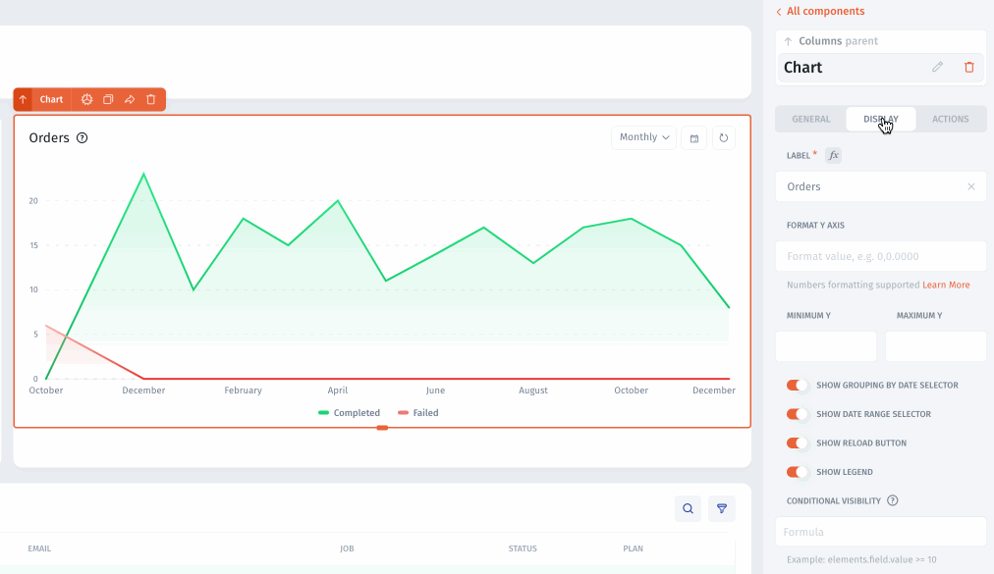Click the move arrow icon in Chart toolbar
Image resolution: width=994 pixels, height=574 pixels.
(x=130, y=100)
